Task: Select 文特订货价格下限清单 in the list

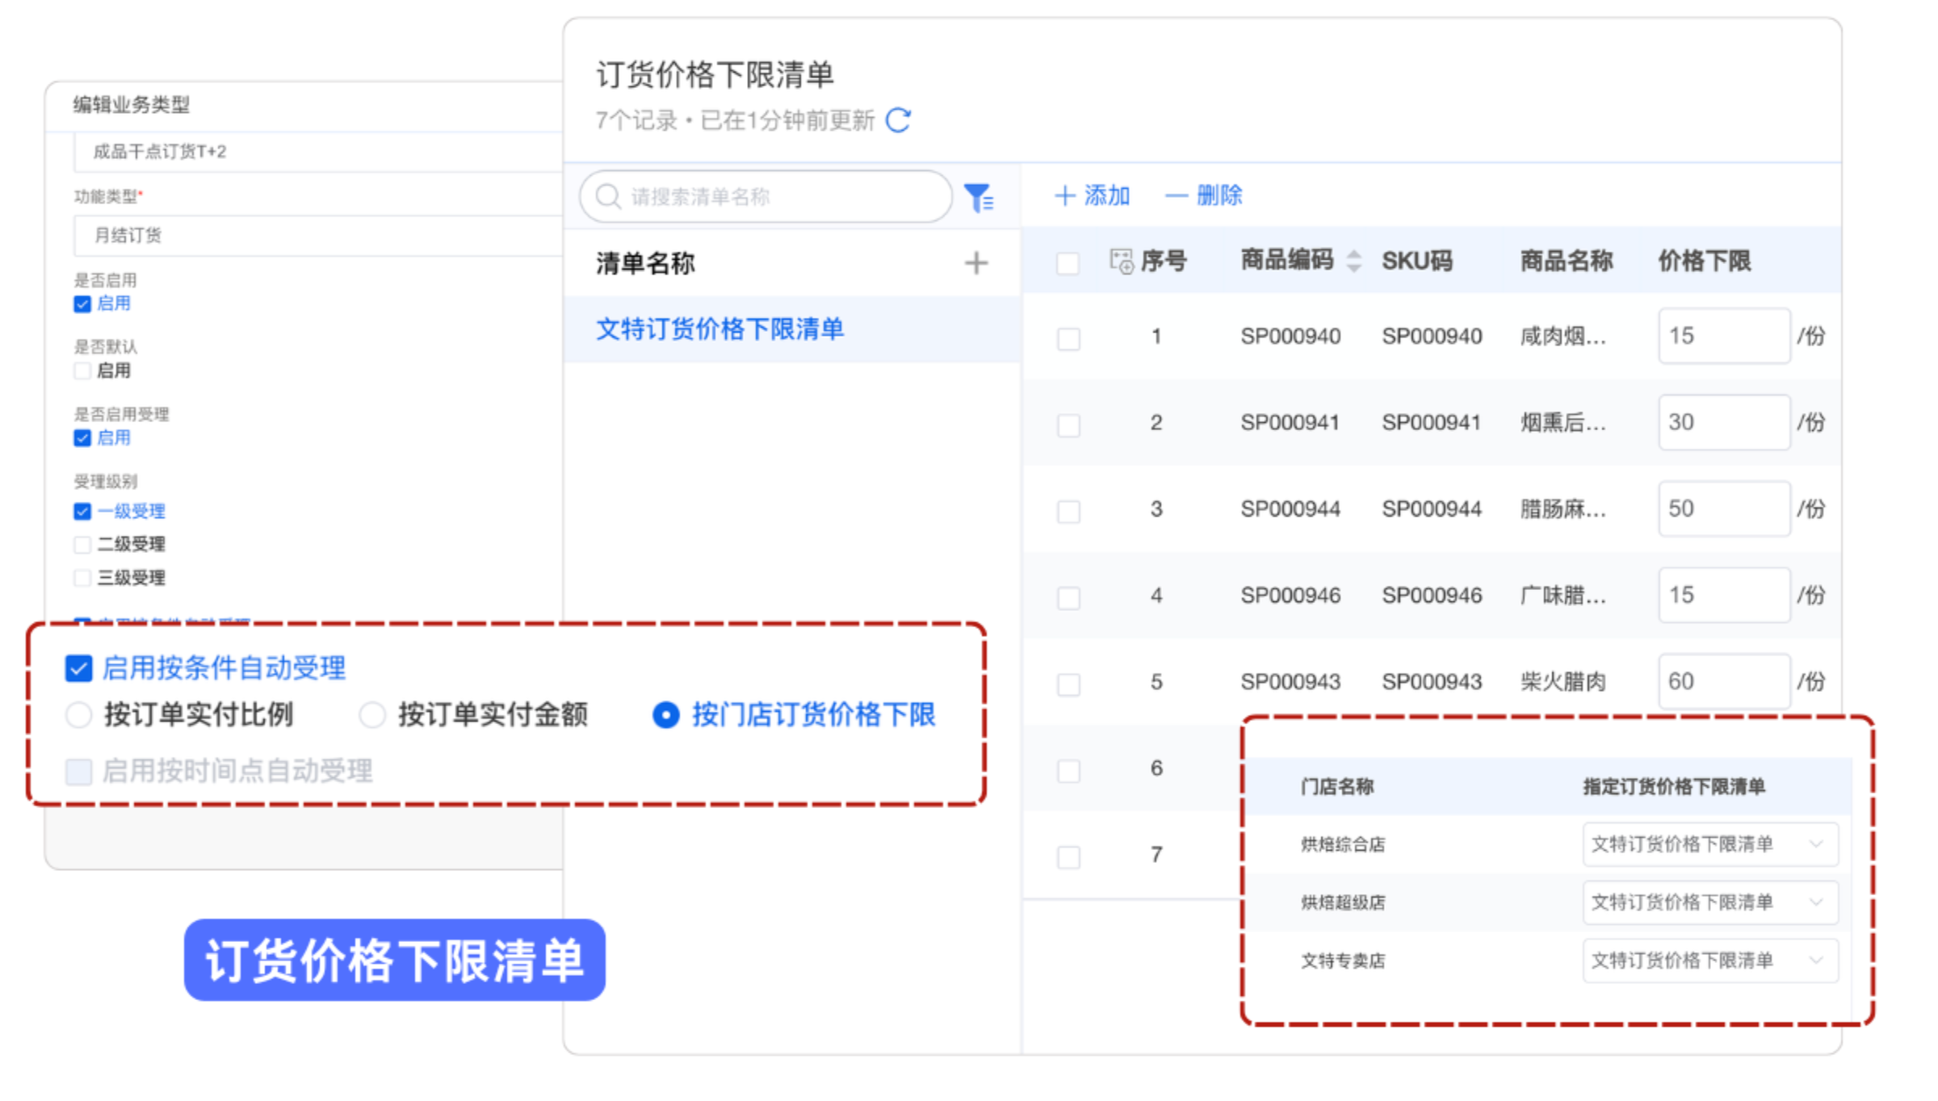Action: click(x=719, y=329)
